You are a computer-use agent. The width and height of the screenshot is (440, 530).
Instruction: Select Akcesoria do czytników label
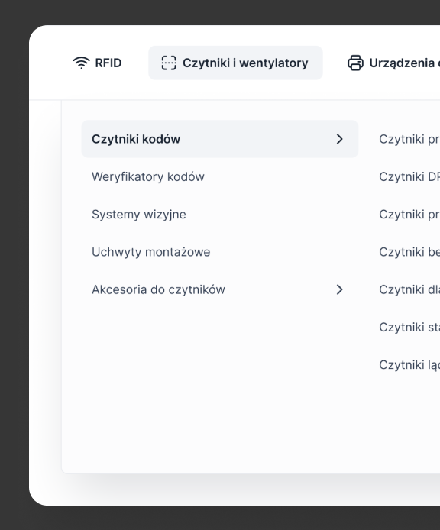pos(158,289)
